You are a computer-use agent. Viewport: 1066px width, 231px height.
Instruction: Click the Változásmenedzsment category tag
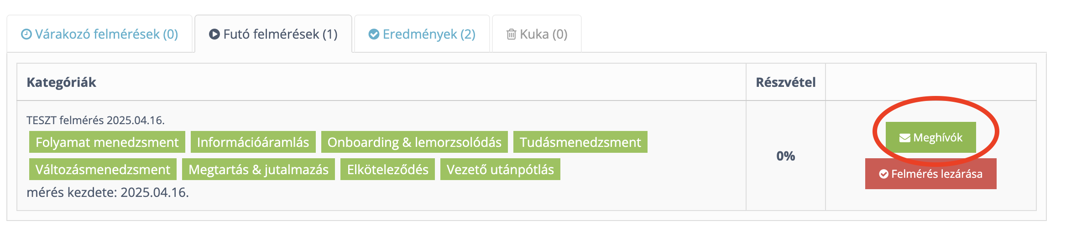[103, 170]
